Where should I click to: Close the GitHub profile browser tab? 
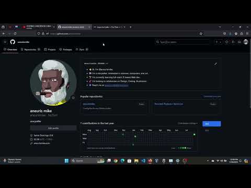(89, 27)
